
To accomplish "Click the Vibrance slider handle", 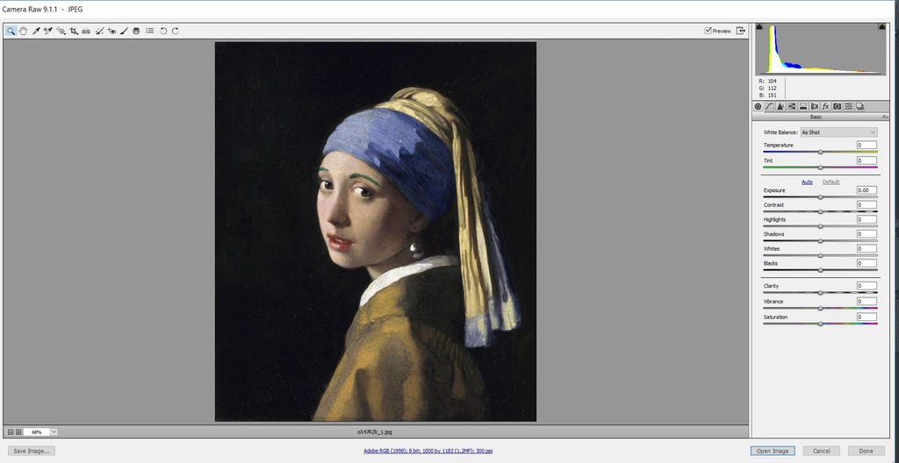I will 821,308.
